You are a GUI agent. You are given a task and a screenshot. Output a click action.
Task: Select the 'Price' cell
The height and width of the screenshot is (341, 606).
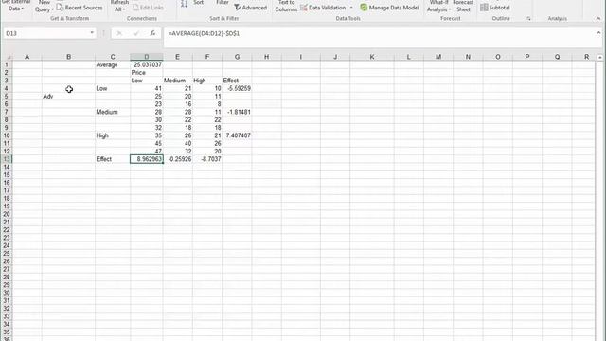[x=147, y=73]
